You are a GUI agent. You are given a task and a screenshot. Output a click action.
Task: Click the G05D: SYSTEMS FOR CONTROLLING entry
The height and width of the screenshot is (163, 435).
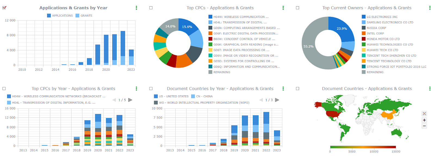click(x=241, y=61)
